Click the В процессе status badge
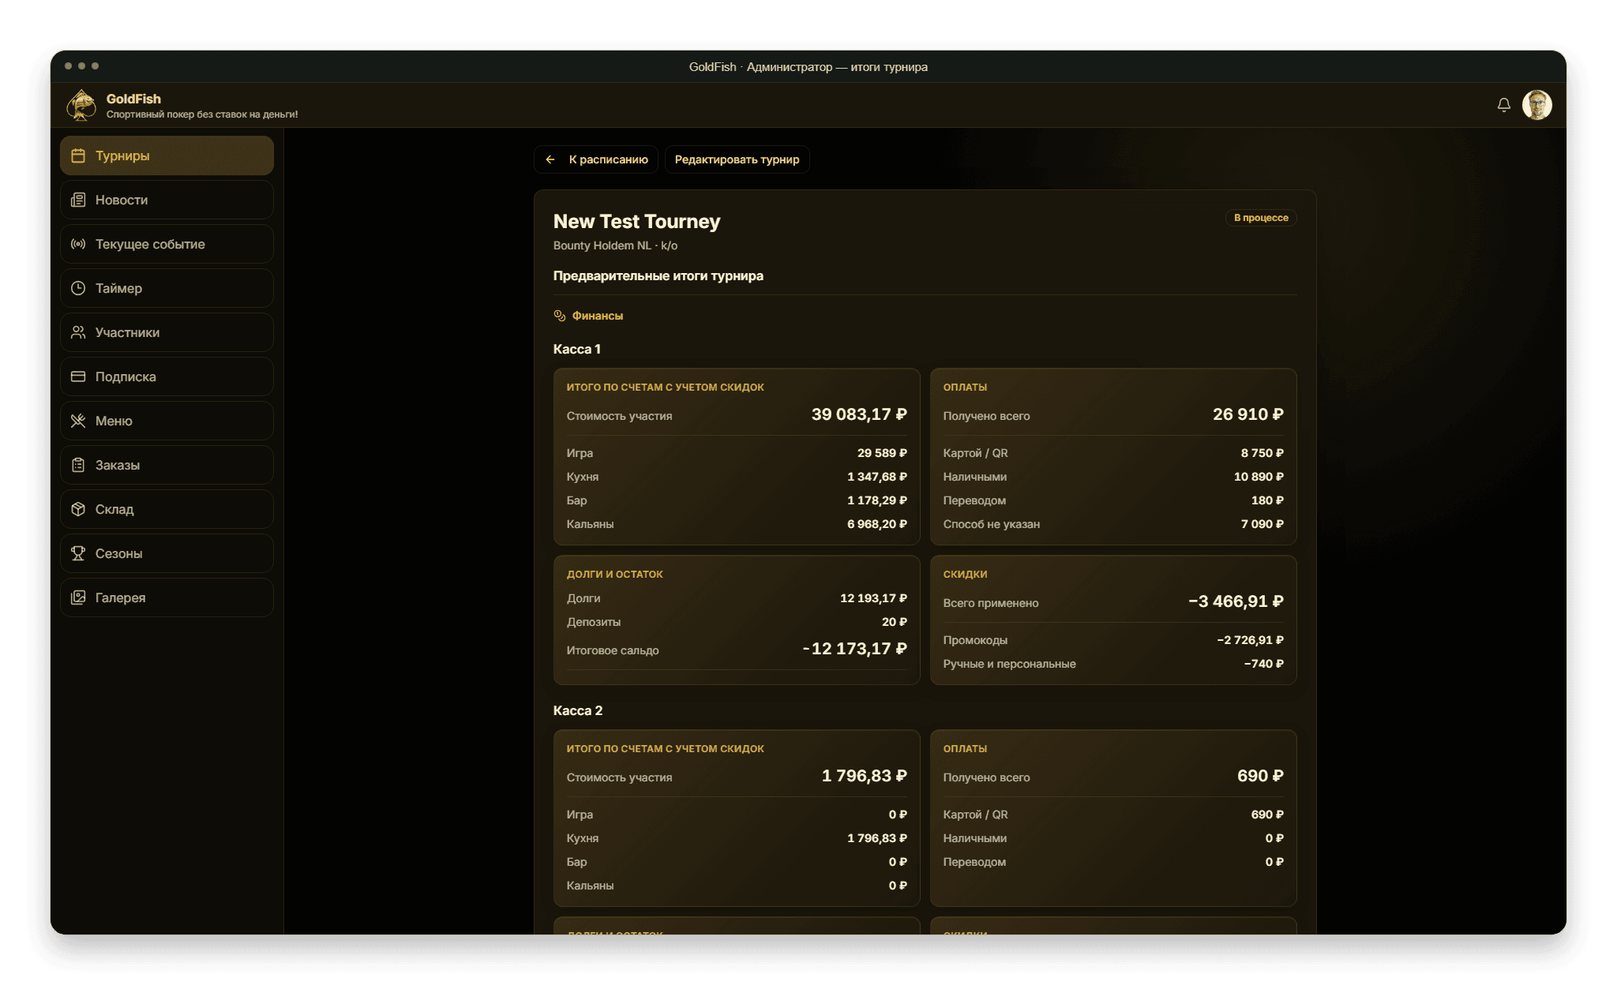 1261,218
